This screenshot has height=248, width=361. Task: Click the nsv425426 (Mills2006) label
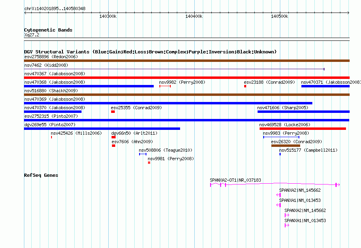click(x=76, y=133)
